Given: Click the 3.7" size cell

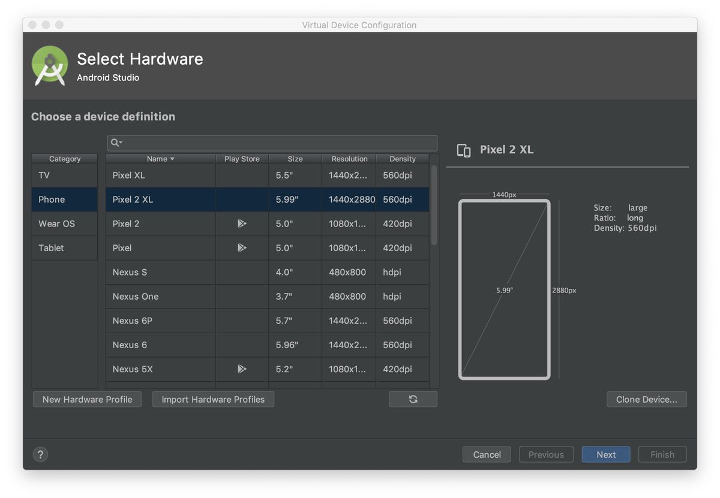Looking at the screenshot, I should click(295, 296).
